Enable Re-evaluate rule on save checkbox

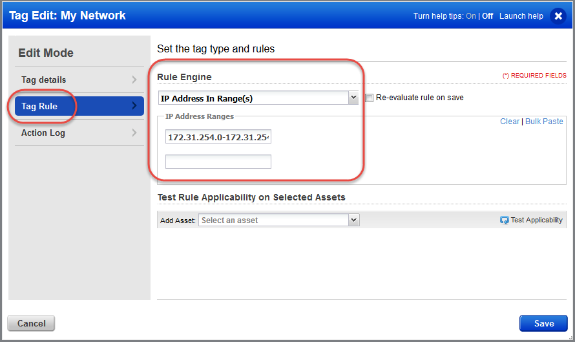coord(370,98)
